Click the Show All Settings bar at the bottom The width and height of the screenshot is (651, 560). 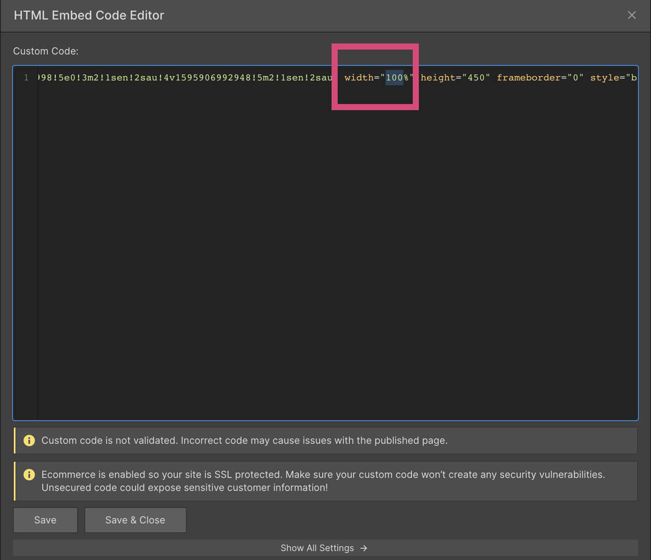click(x=324, y=548)
